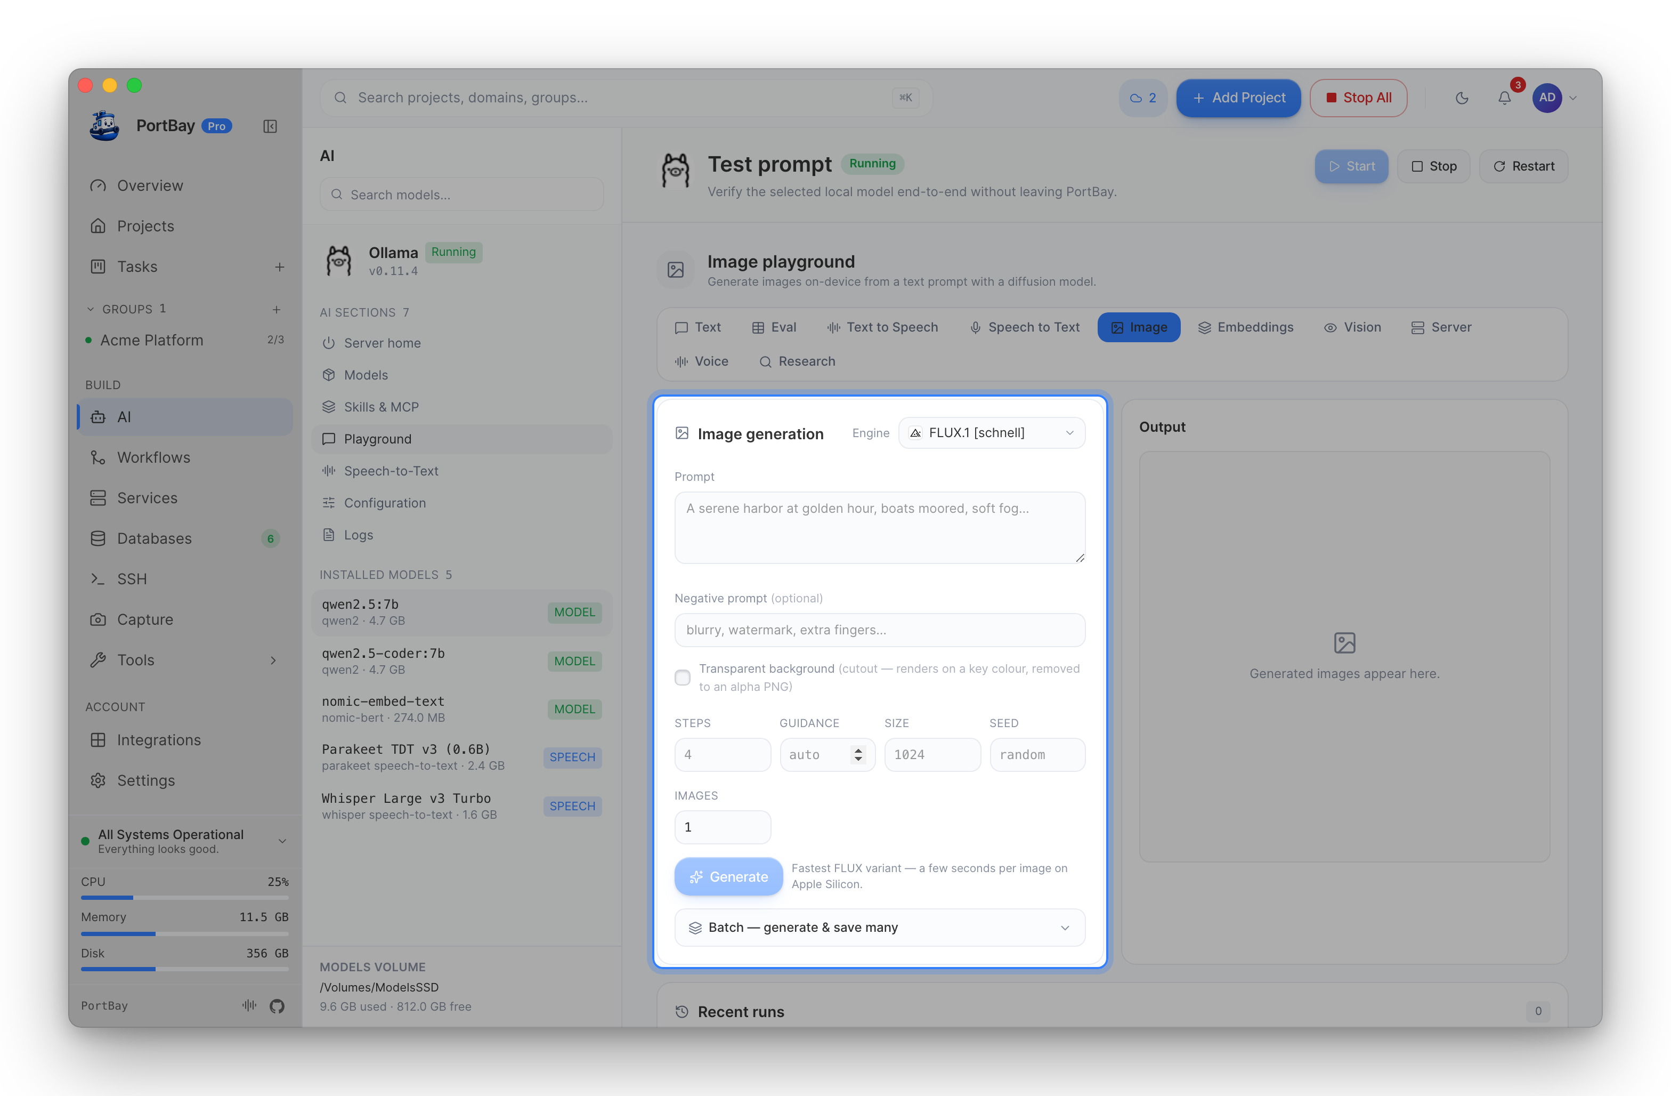Screen dimensions: 1671x1096
Task: Focus the Search models field
Action: 461,195
